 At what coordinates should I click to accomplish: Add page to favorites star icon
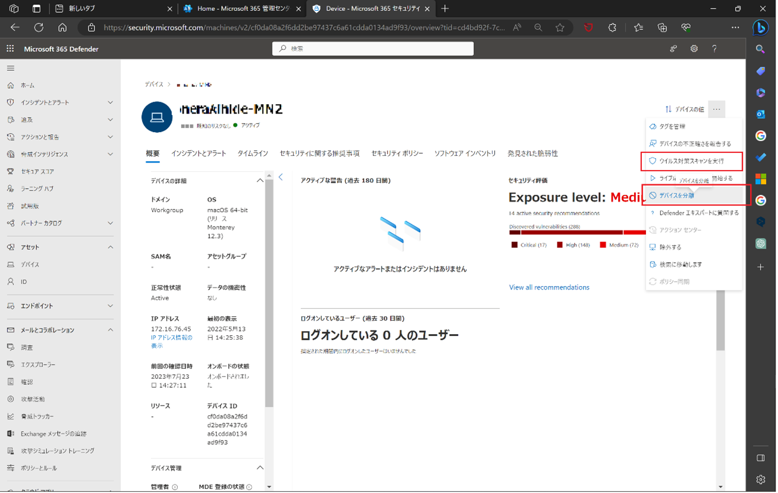(x=560, y=27)
